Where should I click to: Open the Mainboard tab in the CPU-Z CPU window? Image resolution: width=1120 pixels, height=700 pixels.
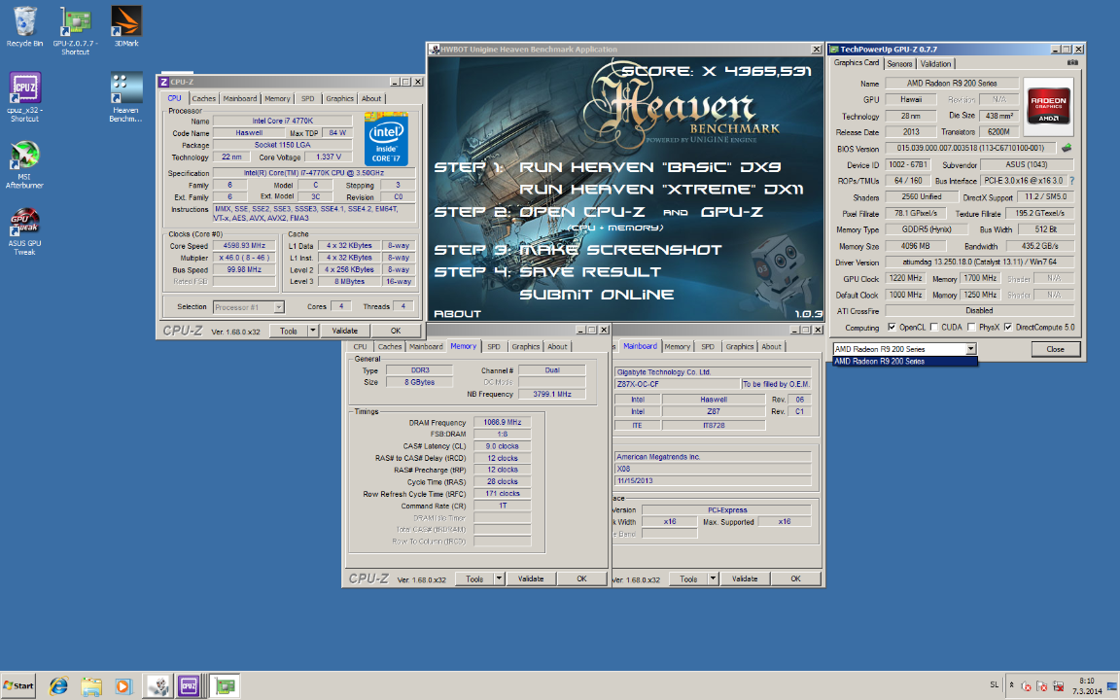coord(240,98)
